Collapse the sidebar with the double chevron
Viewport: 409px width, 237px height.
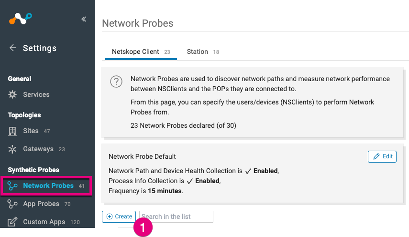coord(84,19)
